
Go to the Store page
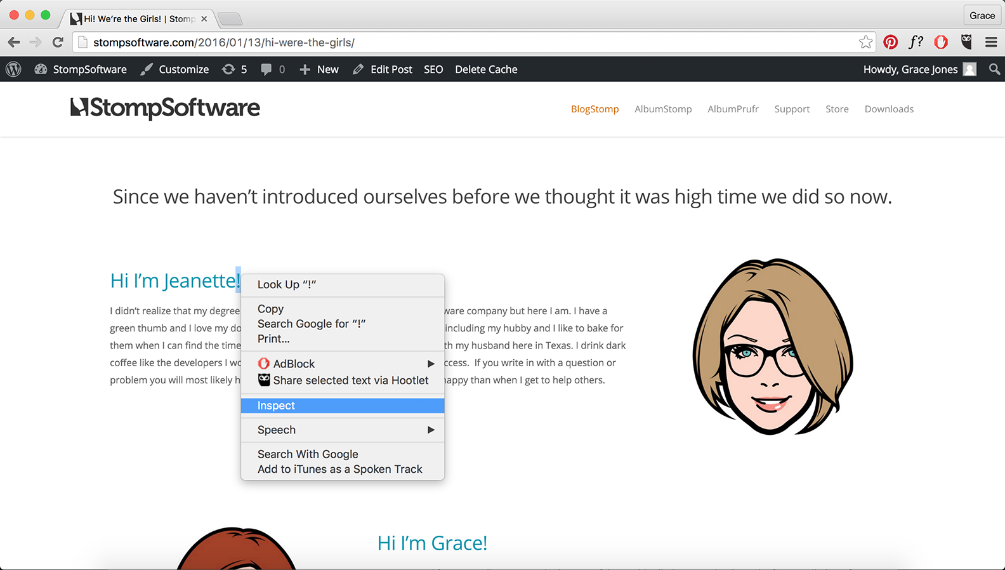[x=837, y=109]
